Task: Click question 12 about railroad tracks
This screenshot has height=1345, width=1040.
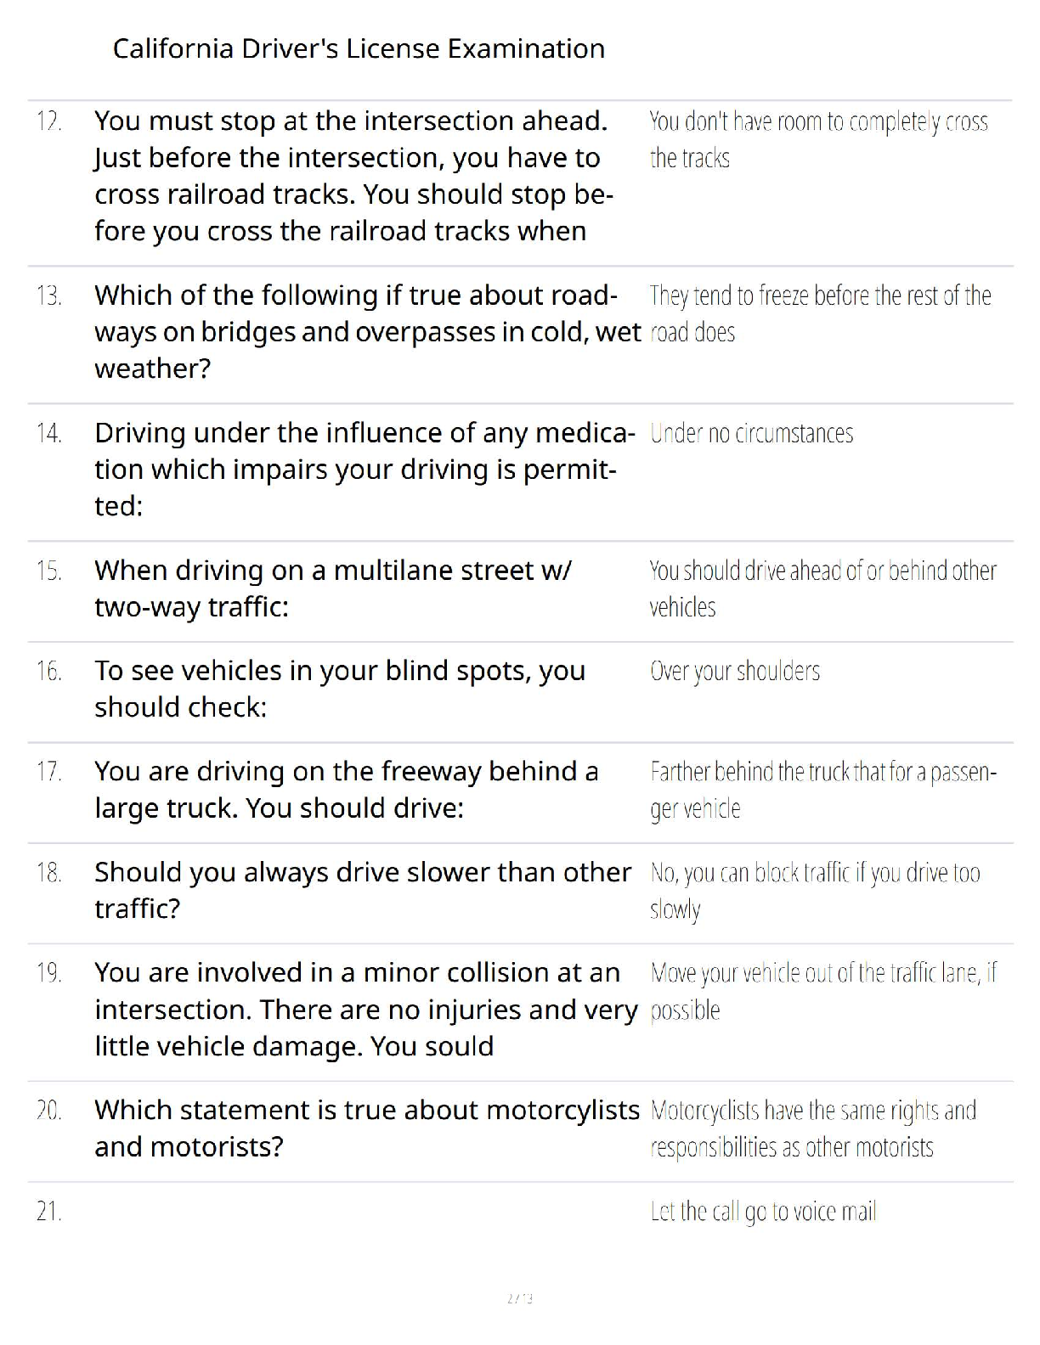Action: [x=353, y=176]
